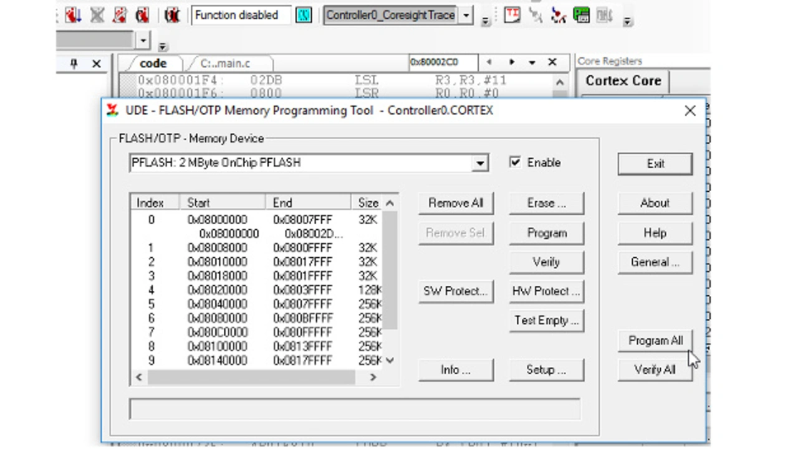Click the UDE logo in dialog title bar
This screenshot has height=449, width=798.
(112, 110)
